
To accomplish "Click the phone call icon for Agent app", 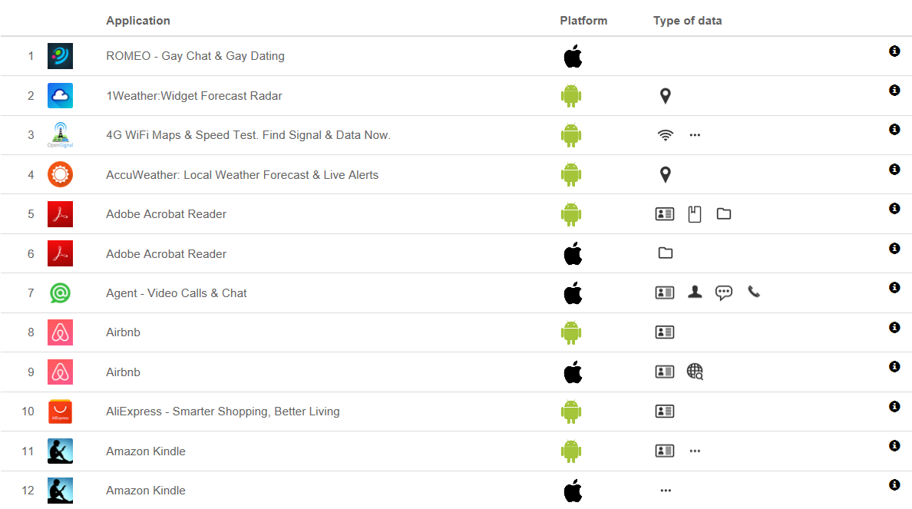I will click(754, 293).
